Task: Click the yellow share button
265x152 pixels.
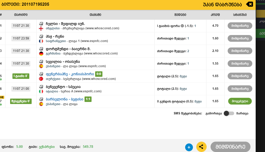Action: (x=201, y=147)
